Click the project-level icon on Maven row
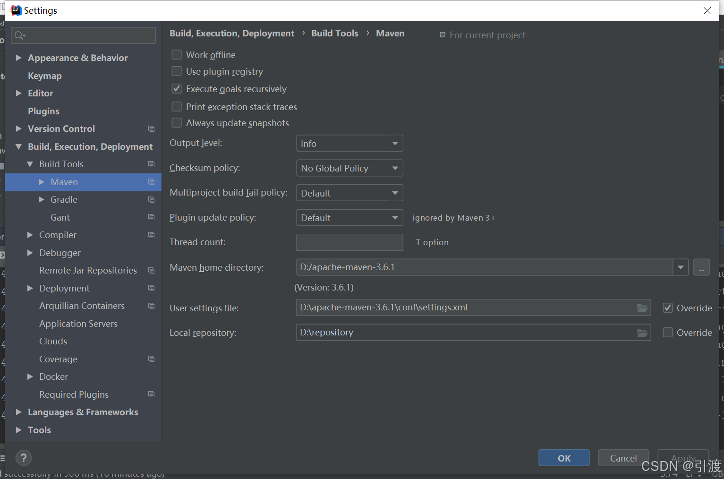Screen dimensions: 724x479 151,182
